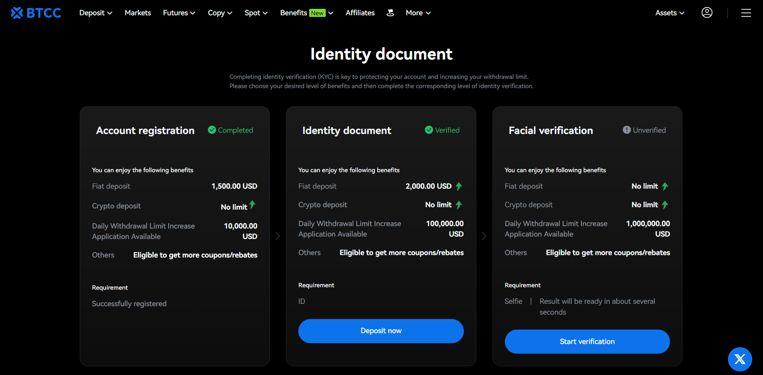
Task: Expand the More dropdown menu
Action: tap(418, 13)
